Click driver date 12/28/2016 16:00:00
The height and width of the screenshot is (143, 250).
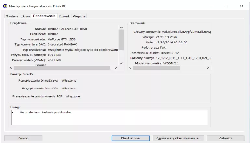pyautogui.click(x=172, y=42)
